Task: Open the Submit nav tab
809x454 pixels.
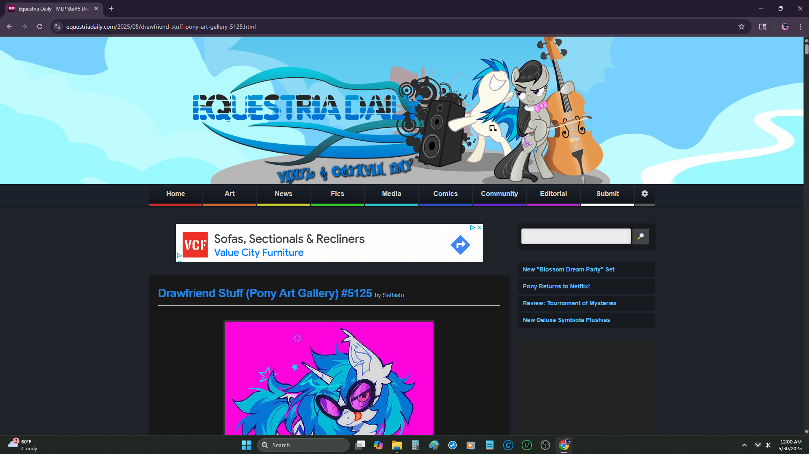Action: click(607, 194)
